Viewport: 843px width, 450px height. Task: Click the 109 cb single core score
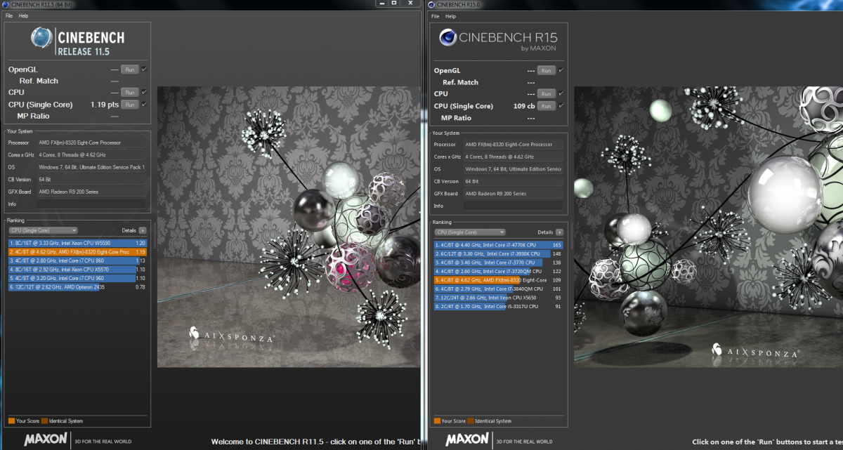point(524,106)
